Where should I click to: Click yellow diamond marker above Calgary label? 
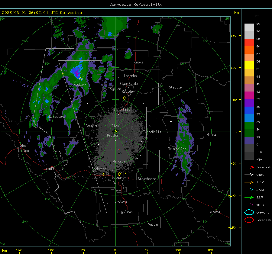click(x=119, y=174)
